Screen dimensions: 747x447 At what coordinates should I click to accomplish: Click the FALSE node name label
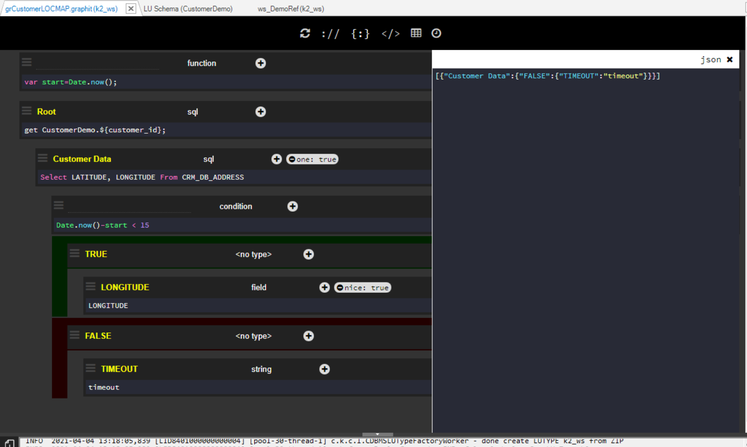(98, 336)
